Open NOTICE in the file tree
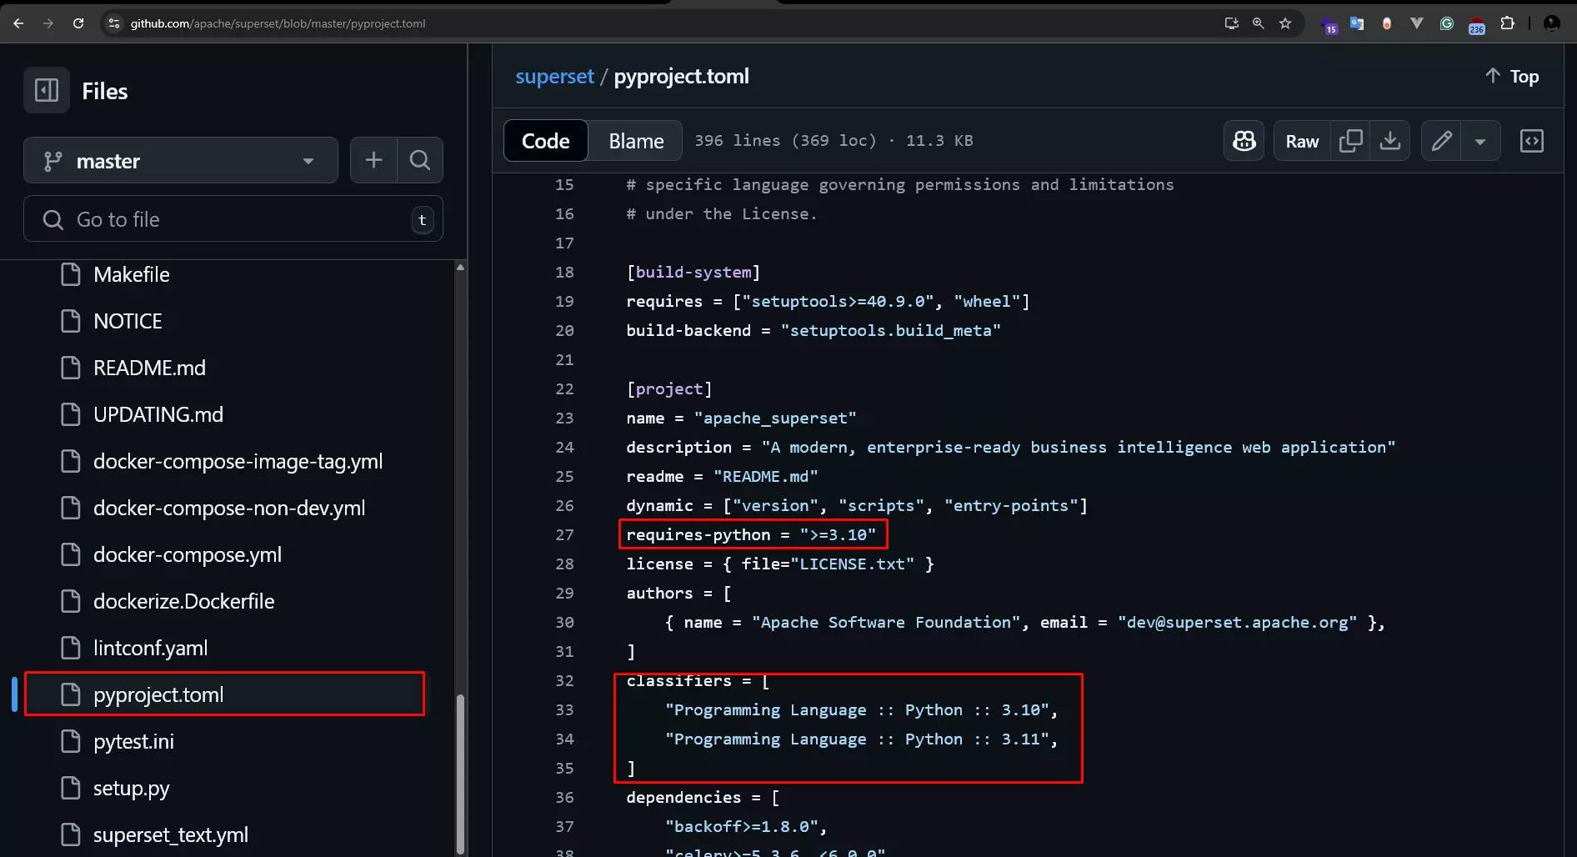 click(128, 321)
